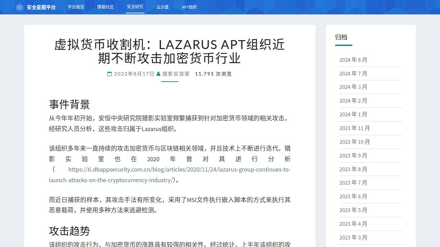This screenshot has height=247, width=440.
Task: Open archive 2023 年 5 月
Action: click(353, 210)
